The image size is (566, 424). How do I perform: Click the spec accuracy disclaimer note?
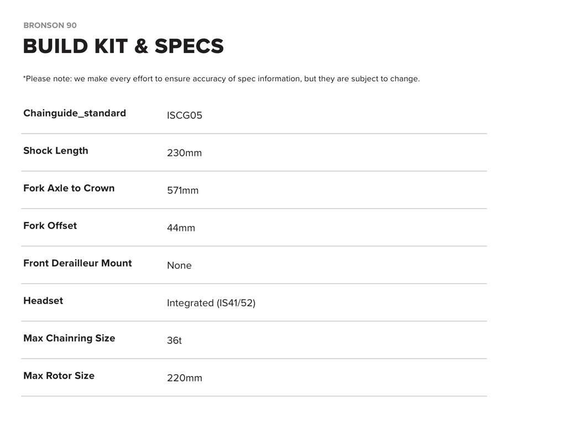coord(221,79)
